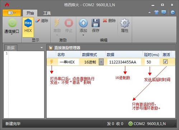Expand the 添加 dropdown arrow
Viewport: 179px width, 130px height.
pyautogui.click(x=83, y=35)
